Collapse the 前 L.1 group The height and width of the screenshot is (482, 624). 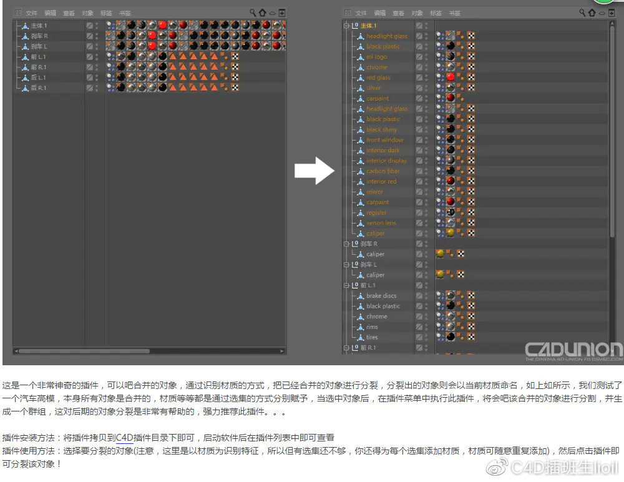point(347,285)
